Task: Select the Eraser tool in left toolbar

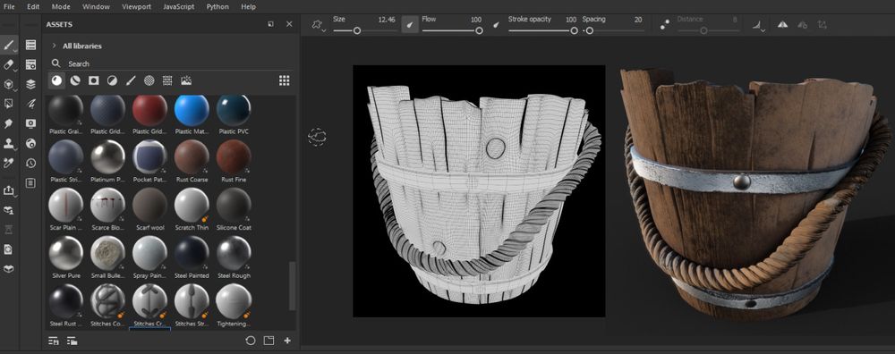Action: click(9, 64)
